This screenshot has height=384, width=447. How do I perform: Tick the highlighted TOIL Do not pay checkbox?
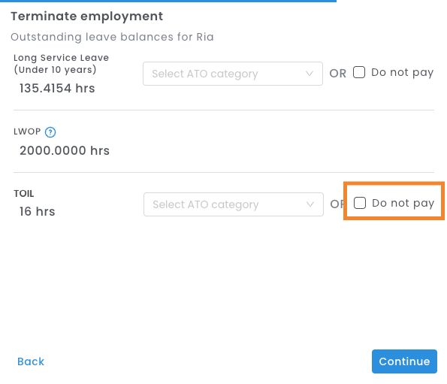click(360, 203)
